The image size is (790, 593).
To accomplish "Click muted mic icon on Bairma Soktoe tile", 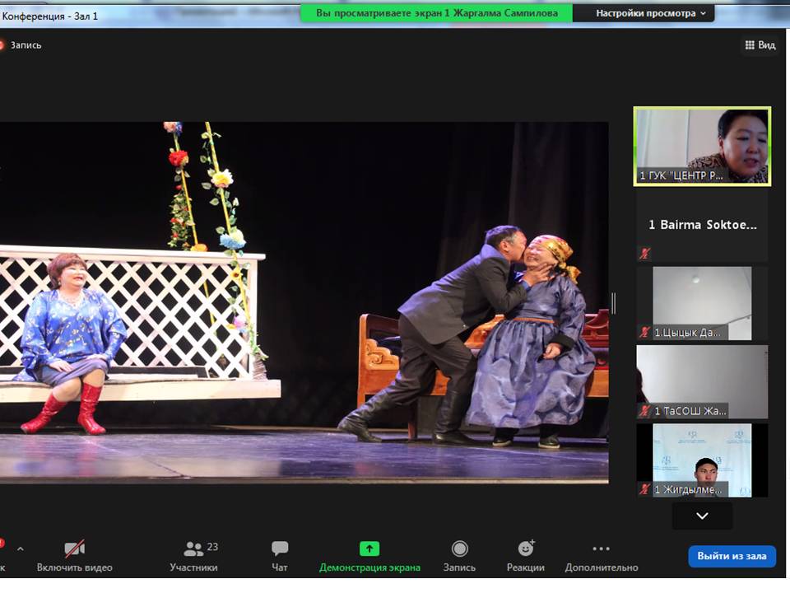I will pos(644,254).
